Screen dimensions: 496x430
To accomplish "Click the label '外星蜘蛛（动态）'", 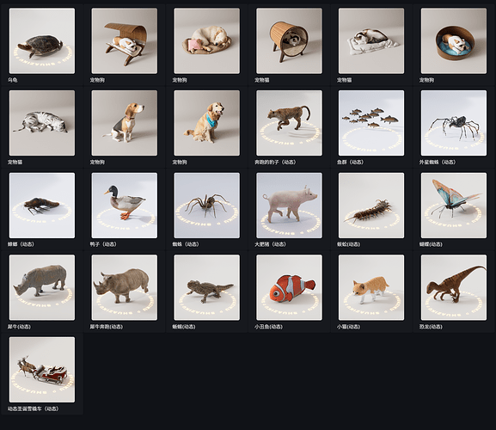I will click(x=438, y=162).
